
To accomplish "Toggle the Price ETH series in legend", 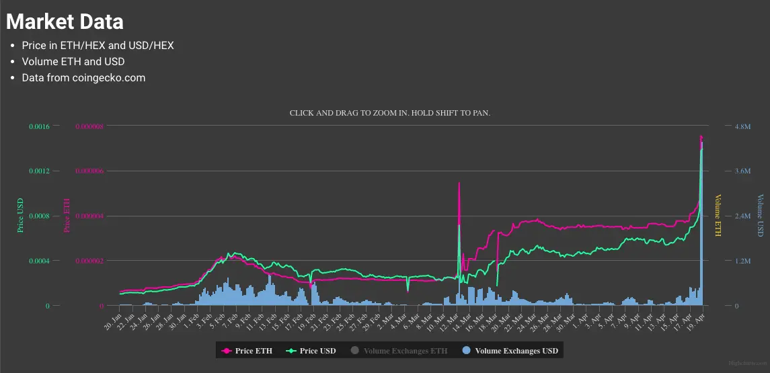I will pyautogui.click(x=247, y=351).
